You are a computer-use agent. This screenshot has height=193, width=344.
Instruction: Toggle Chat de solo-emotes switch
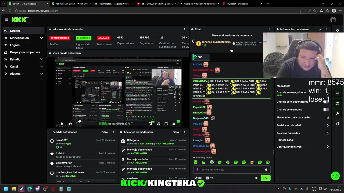tap(326, 110)
